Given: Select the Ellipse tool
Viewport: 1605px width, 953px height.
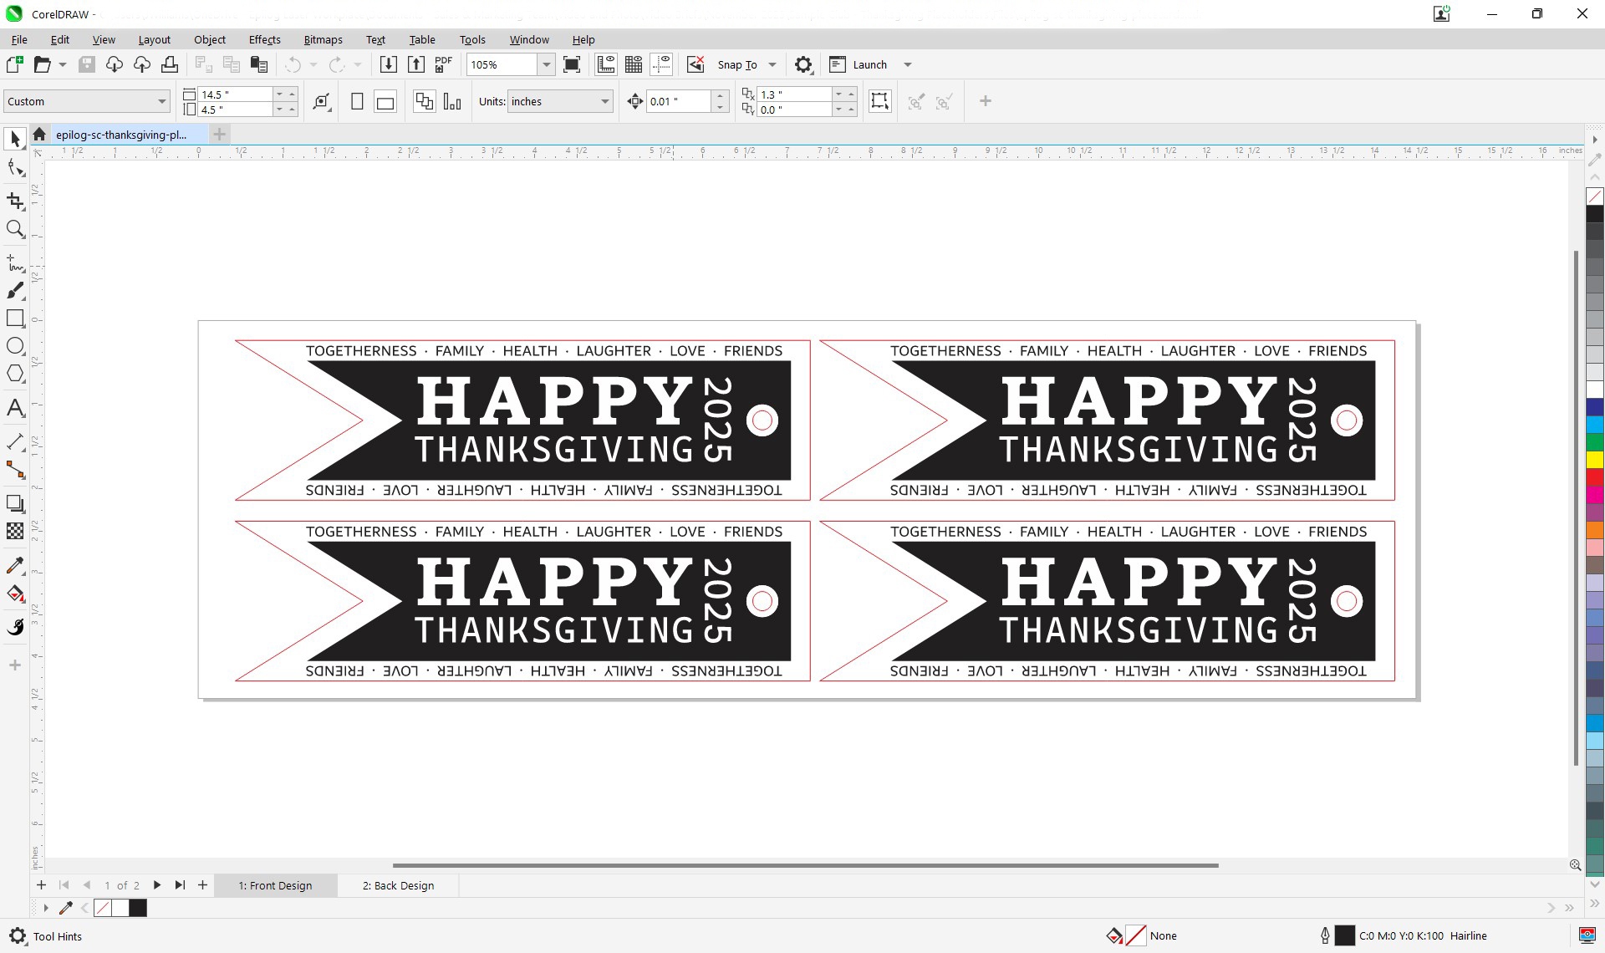Looking at the screenshot, I should [15, 346].
